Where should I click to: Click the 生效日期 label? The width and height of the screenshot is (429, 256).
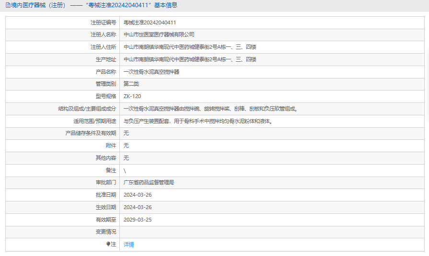106,207
